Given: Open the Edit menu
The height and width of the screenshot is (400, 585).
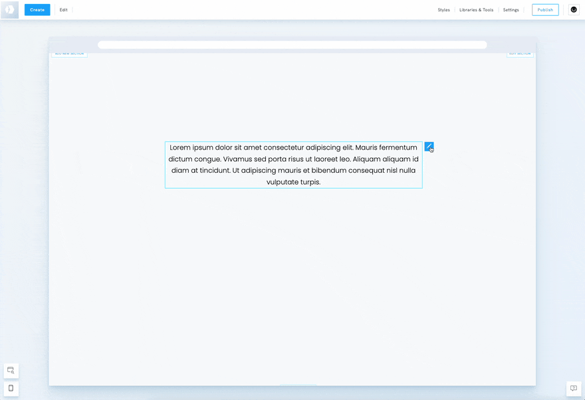Looking at the screenshot, I should tap(64, 10).
